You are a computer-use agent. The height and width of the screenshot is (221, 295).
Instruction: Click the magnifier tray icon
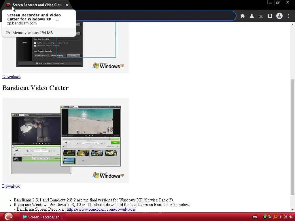[275, 217]
